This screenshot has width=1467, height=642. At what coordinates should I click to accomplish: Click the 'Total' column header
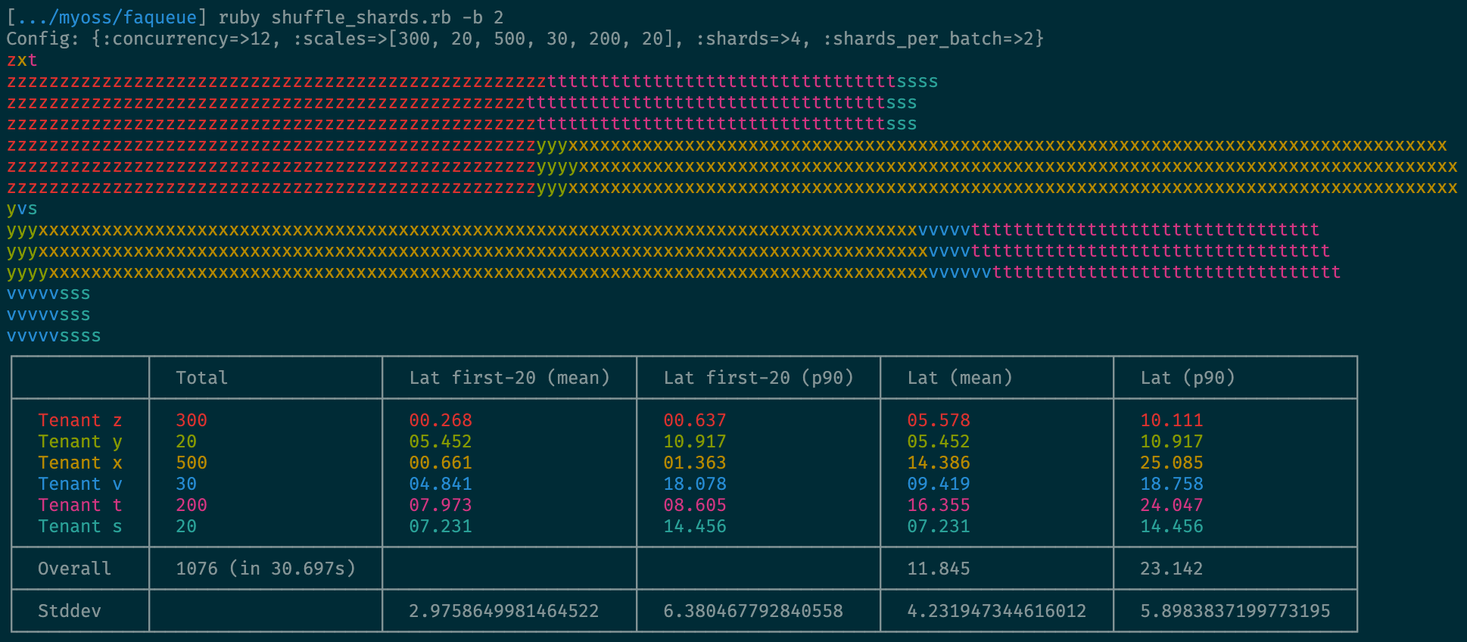[201, 378]
